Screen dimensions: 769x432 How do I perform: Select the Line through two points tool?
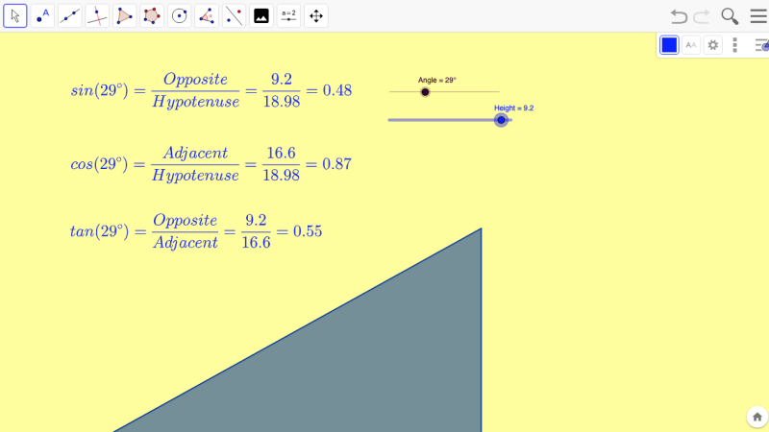69,16
